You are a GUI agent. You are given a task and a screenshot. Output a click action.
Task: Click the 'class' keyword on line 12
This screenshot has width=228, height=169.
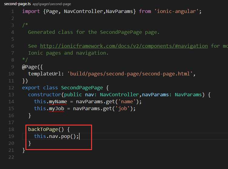pos(50,88)
